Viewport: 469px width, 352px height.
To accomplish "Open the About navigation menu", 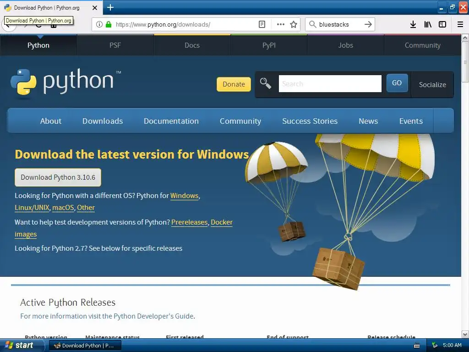I will tap(51, 121).
